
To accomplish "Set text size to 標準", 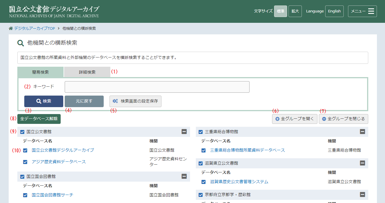I will 280,11.
